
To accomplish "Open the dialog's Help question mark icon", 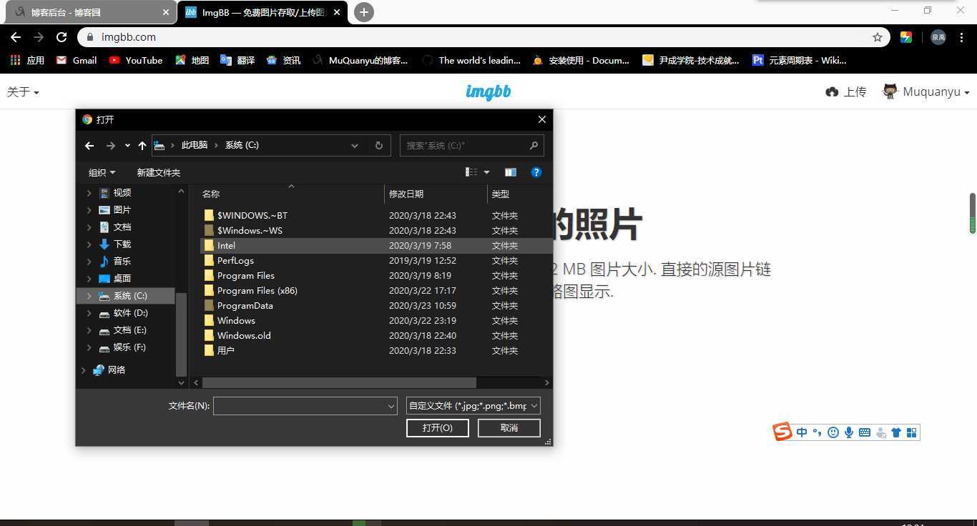I will click(x=536, y=172).
